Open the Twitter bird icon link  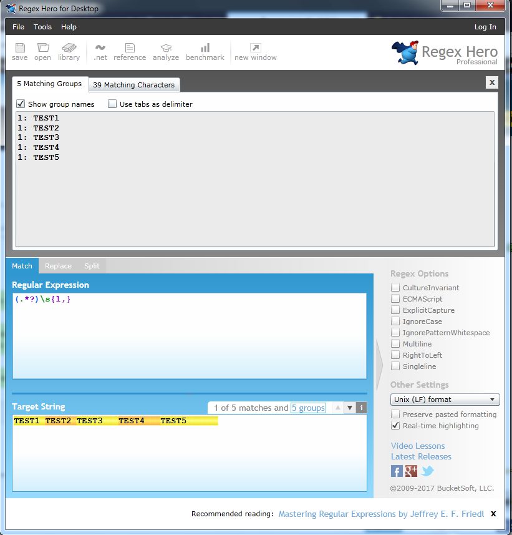427,471
